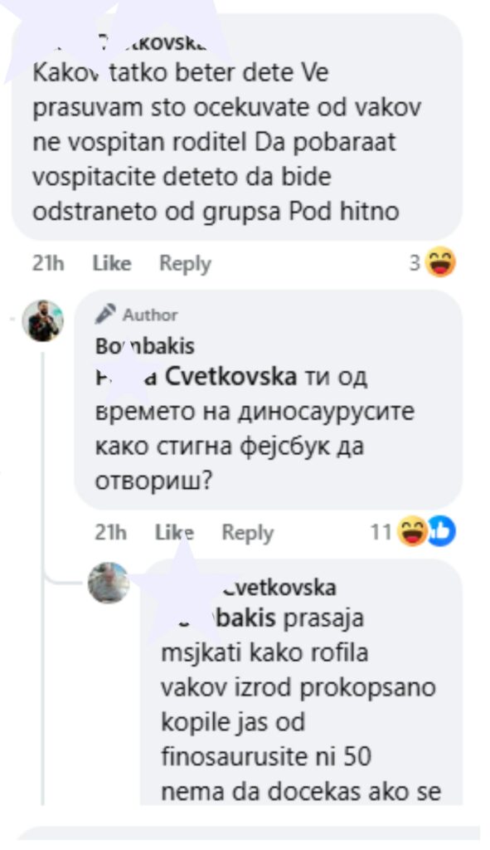
Task: Like the Bombakis author reply
Action: pos(174,532)
